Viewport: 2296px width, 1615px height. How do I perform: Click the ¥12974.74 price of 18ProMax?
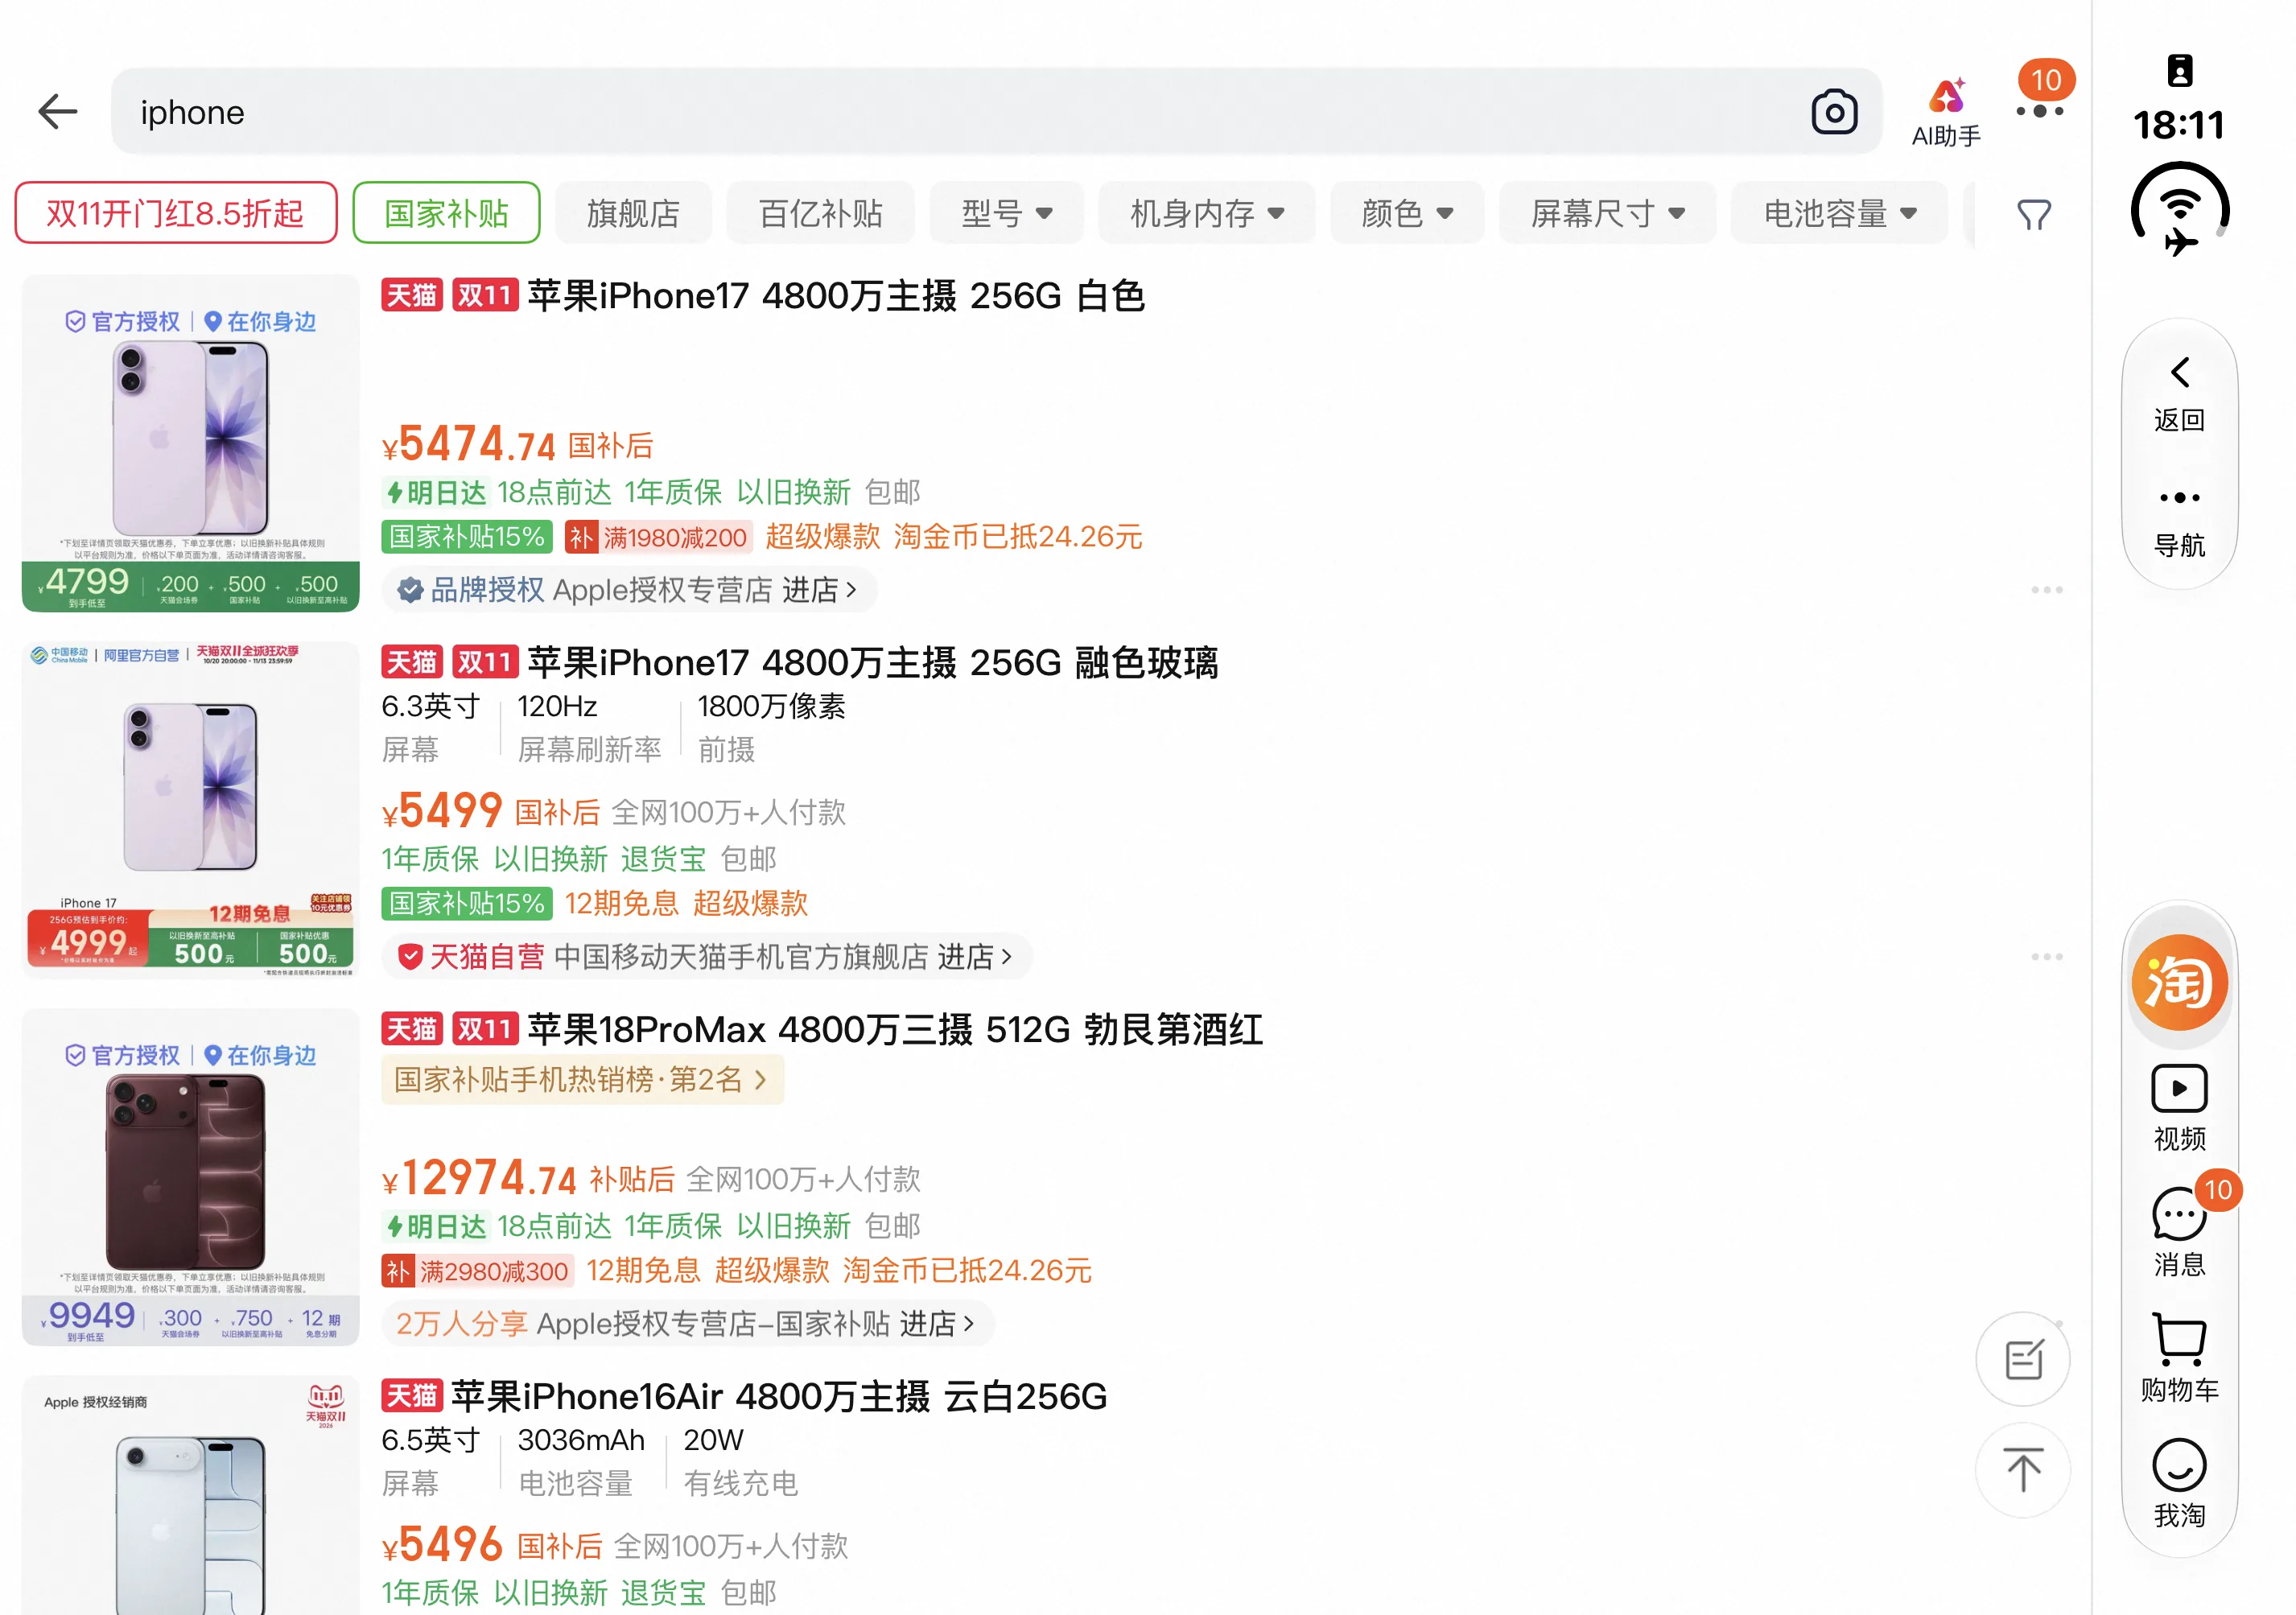coord(479,1177)
